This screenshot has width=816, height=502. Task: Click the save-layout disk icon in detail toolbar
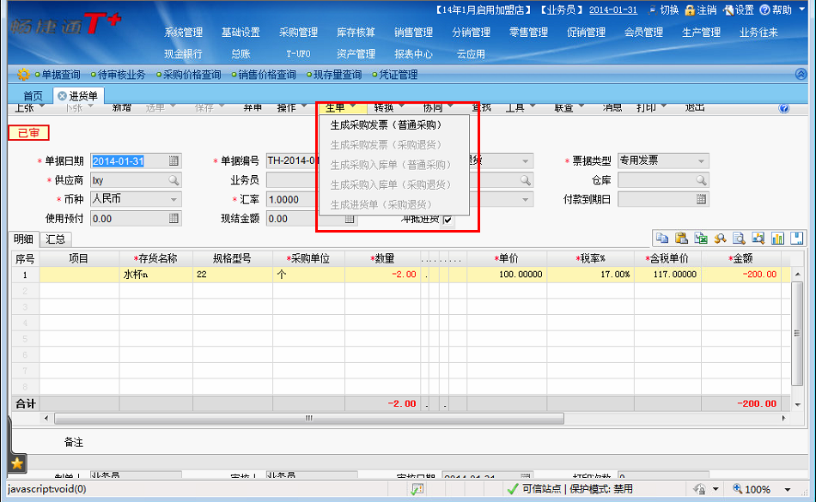click(x=797, y=238)
